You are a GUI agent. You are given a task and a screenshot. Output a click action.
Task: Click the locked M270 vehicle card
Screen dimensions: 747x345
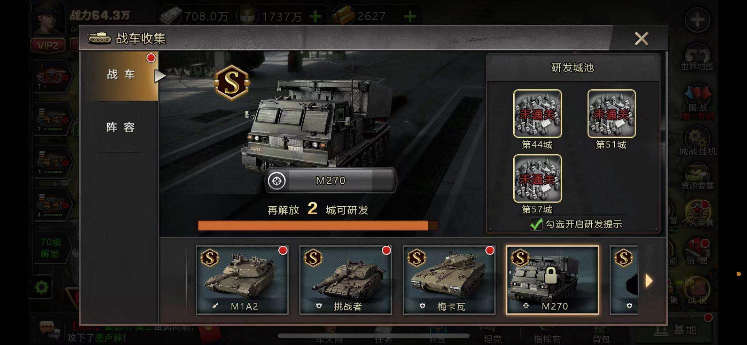point(552,280)
